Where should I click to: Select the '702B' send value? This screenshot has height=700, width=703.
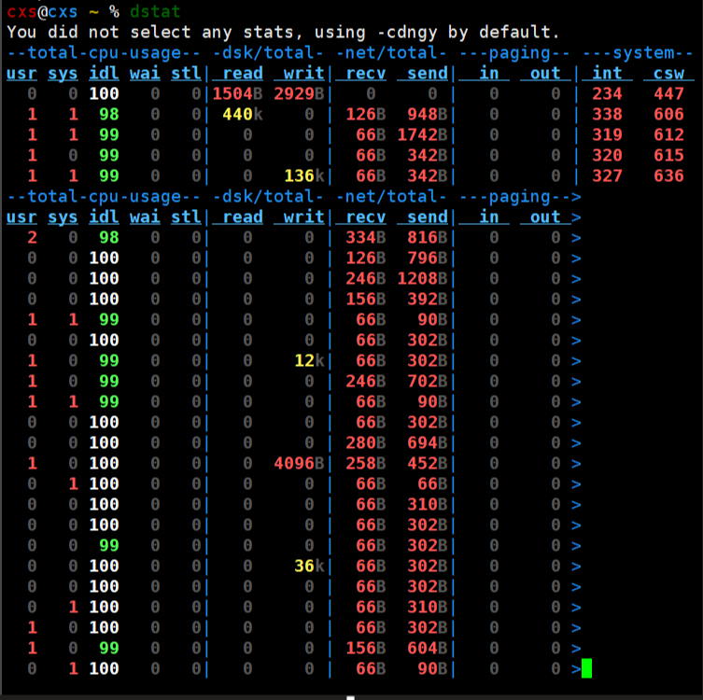pyautogui.click(x=428, y=382)
